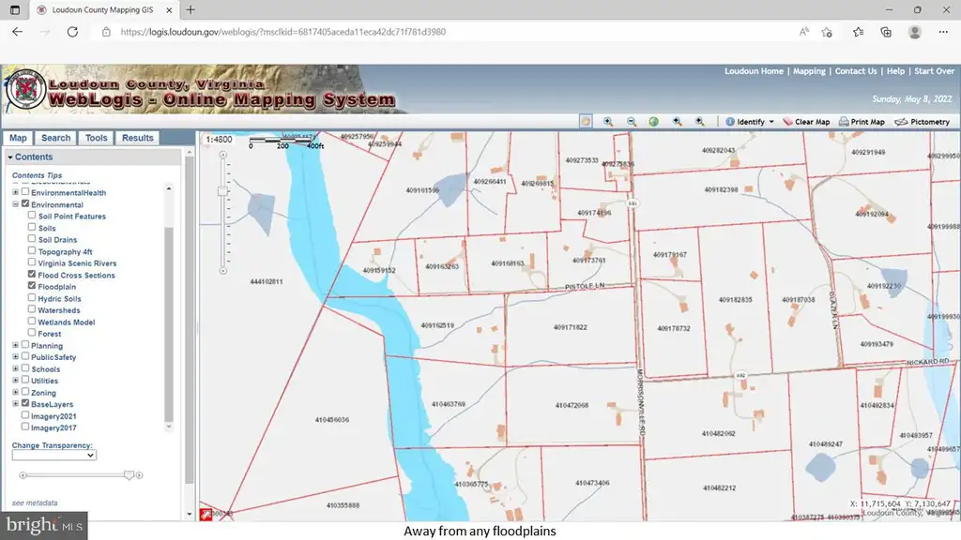Click red overview map icon in corner
Image resolution: width=961 pixels, height=540 pixels.
coord(206,515)
